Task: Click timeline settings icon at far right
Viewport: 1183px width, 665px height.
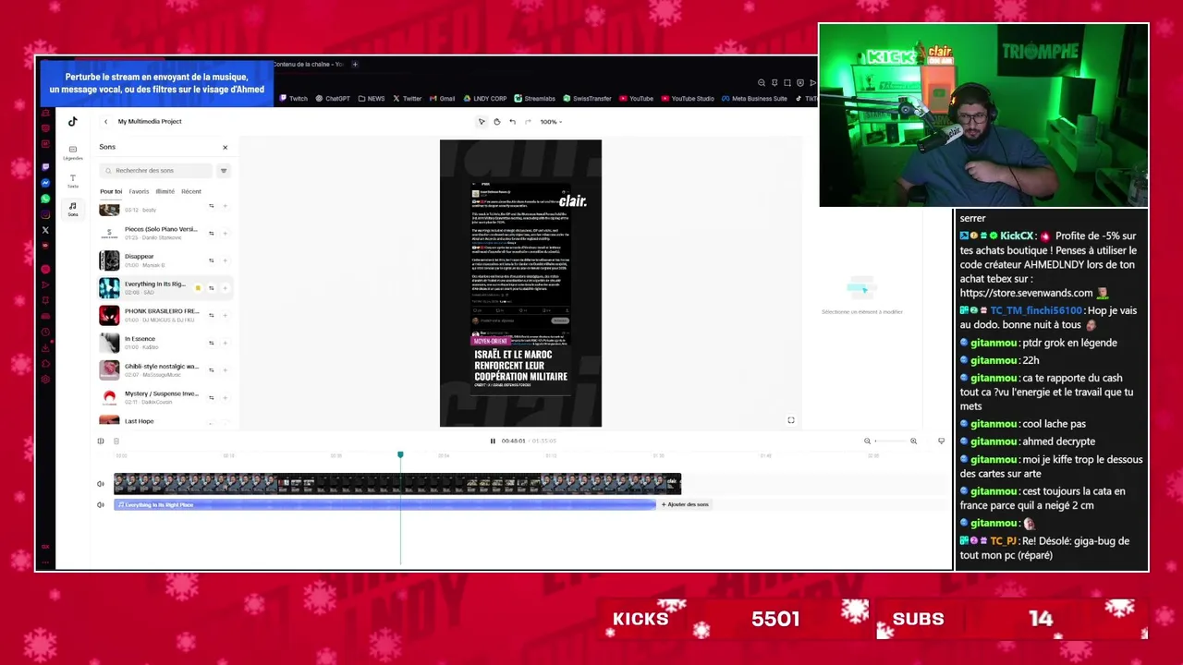Action: (941, 441)
